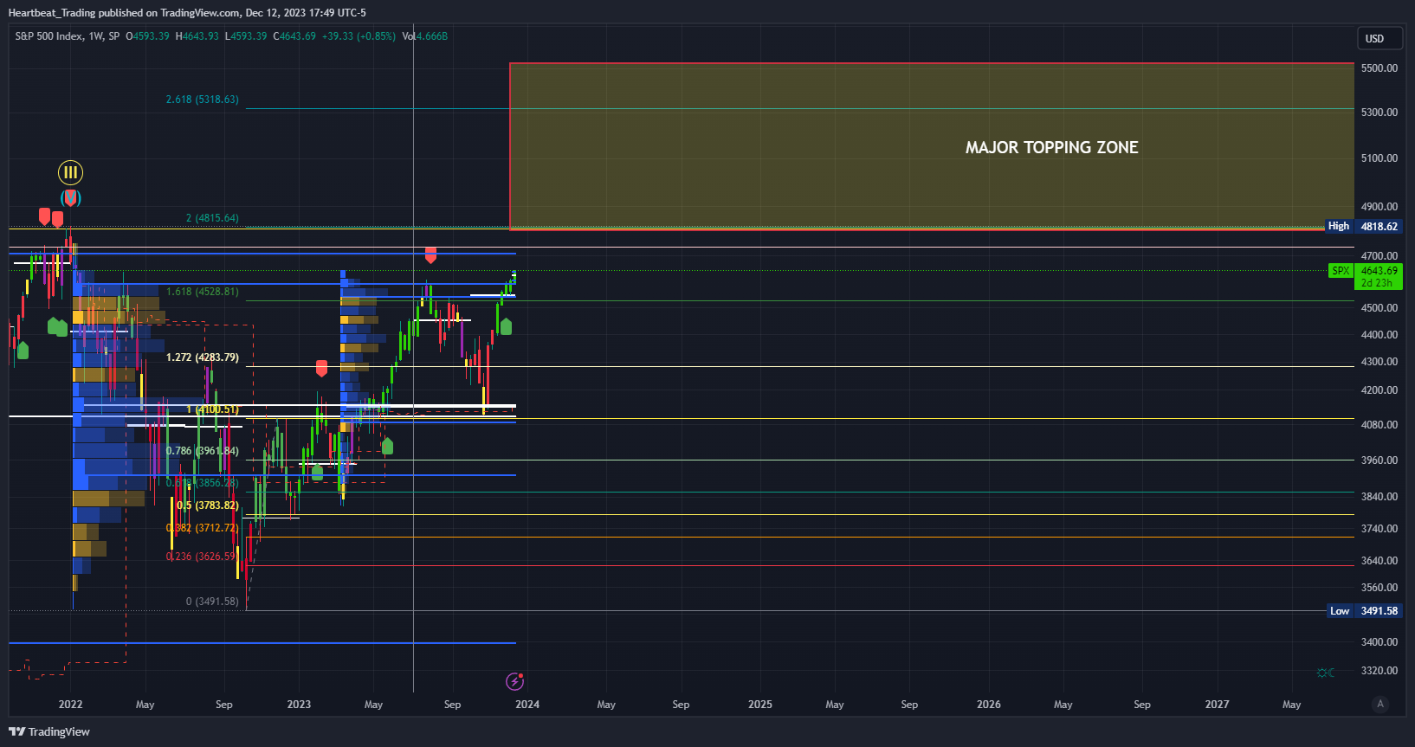Select the red sell marker above August 2023 candles
This screenshot has height=747, width=1415.
[430, 254]
